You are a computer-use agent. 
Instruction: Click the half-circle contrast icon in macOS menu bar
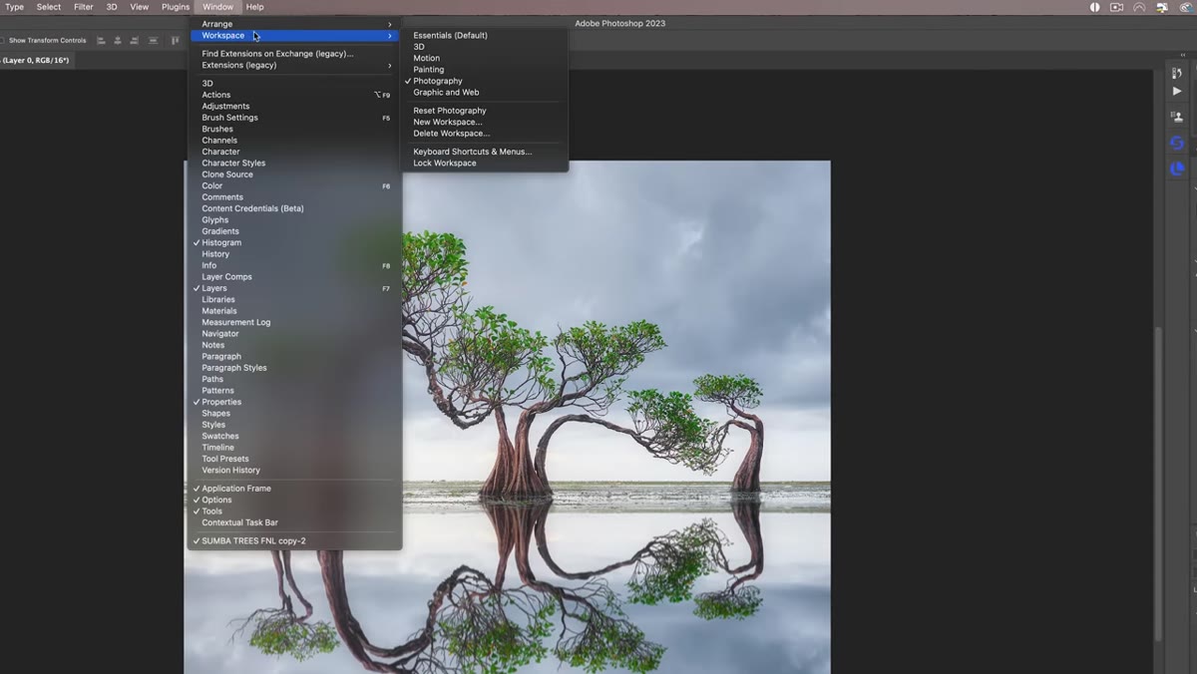(1094, 7)
